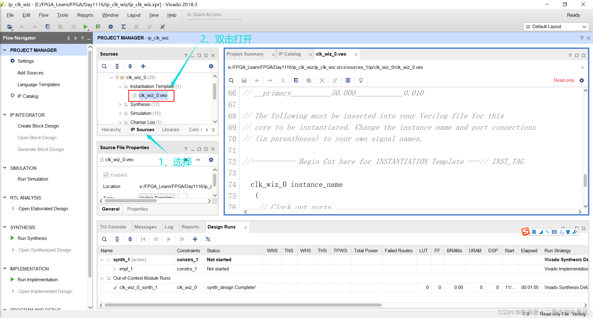Select clk_wiz_0.veo in Sources tree
The image size is (593, 318).
pyautogui.click(x=153, y=95)
